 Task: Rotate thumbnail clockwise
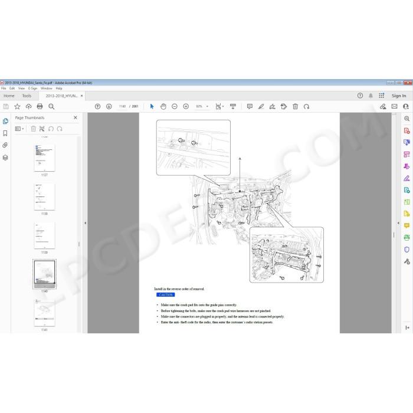[x=60, y=129]
